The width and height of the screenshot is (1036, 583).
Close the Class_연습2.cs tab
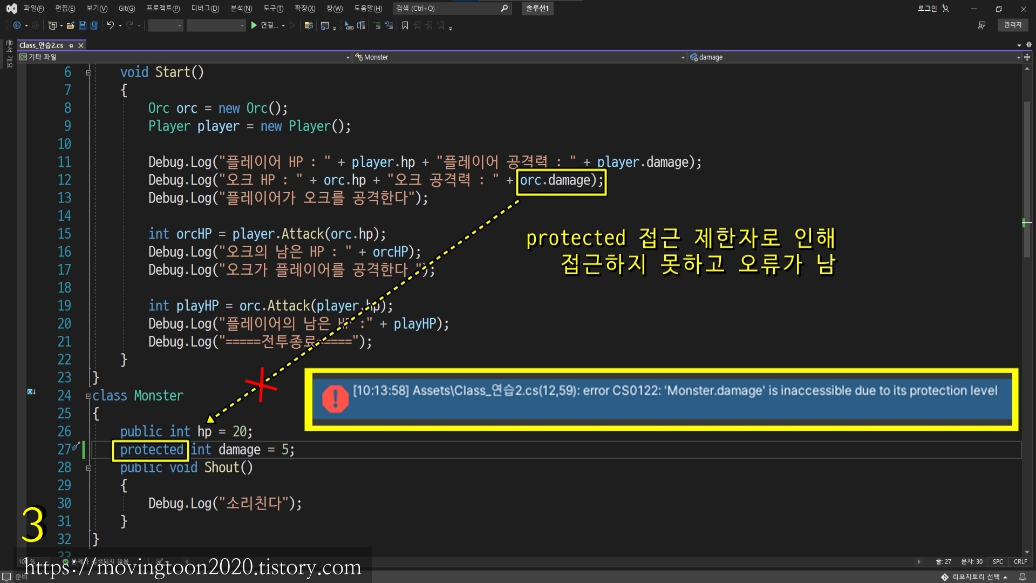[81, 45]
